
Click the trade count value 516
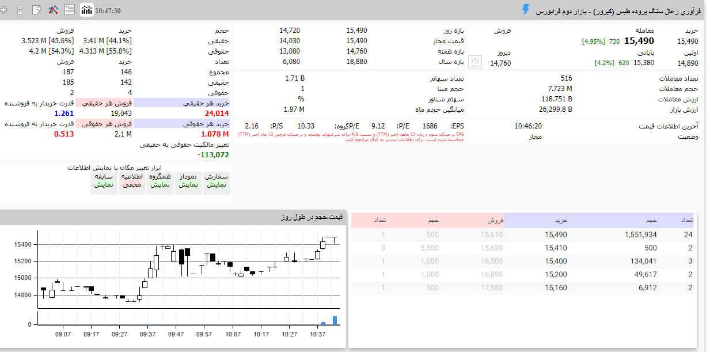[566, 78]
